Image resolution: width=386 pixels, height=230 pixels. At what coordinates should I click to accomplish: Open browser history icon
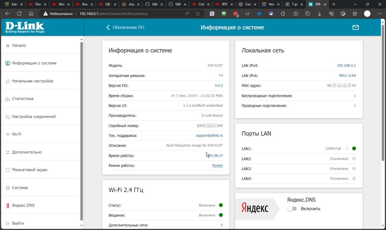[x=308, y=14]
